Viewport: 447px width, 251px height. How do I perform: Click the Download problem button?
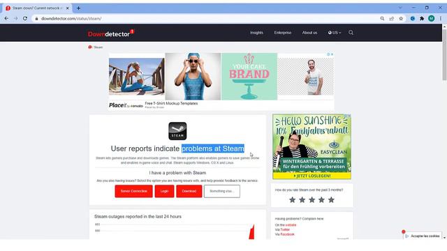click(189, 191)
